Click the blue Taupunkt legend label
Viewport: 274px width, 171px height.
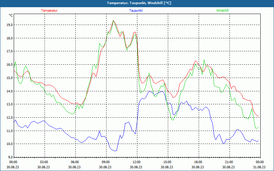(136, 11)
